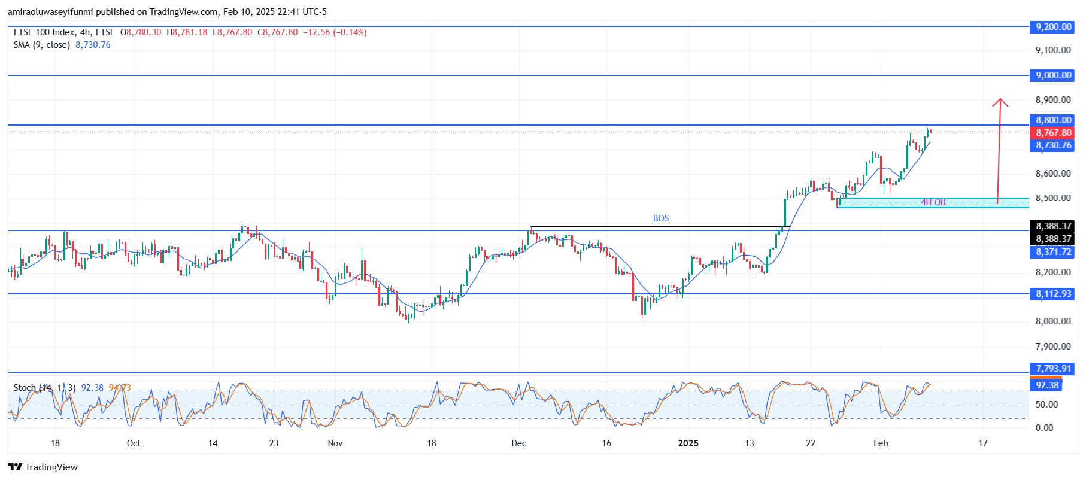Viewport: 1086px width, 480px height.
Task: Click the Feb date label on time axis
Action: [x=881, y=443]
